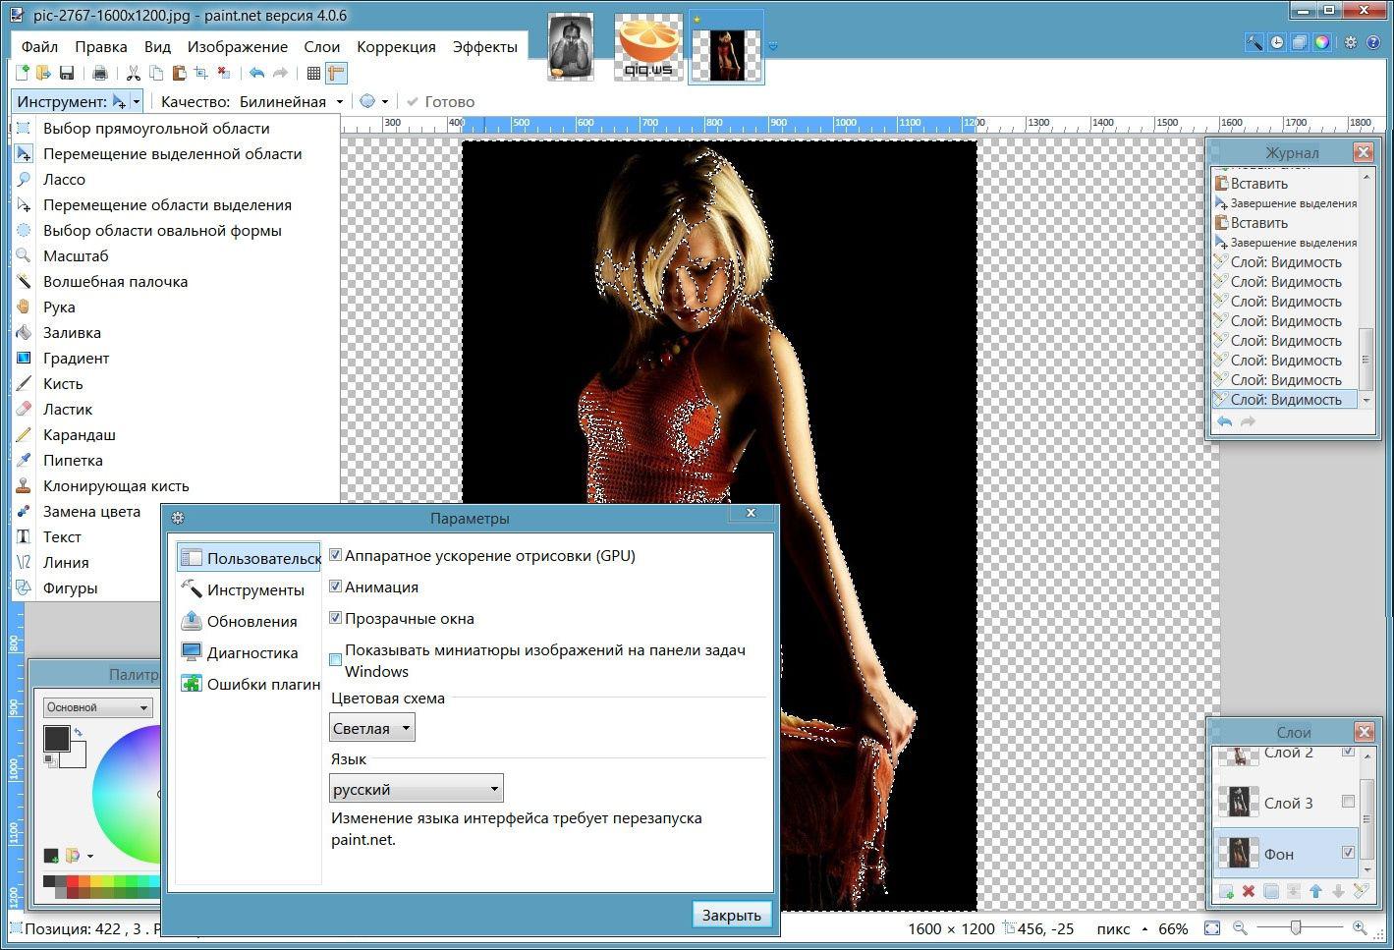Click fit-to-window icon in status bar
The height and width of the screenshot is (950, 1394).
click(x=1212, y=927)
